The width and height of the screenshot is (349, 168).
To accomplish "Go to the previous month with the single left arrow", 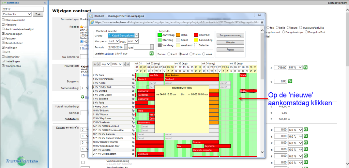I will coord(99,64).
